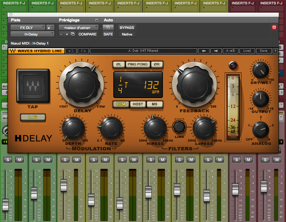Viewport: 286px width, 222px height.
Task: Solo the last red mixer channel
Action: coord(265,160)
